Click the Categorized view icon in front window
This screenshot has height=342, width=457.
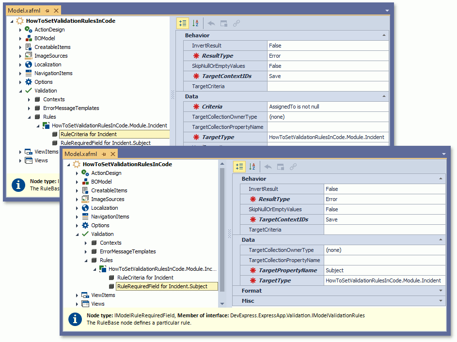pos(239,167)
